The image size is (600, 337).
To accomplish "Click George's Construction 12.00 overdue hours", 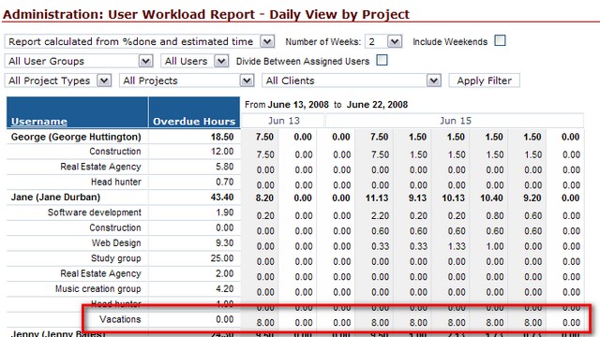I will (222, 152).
